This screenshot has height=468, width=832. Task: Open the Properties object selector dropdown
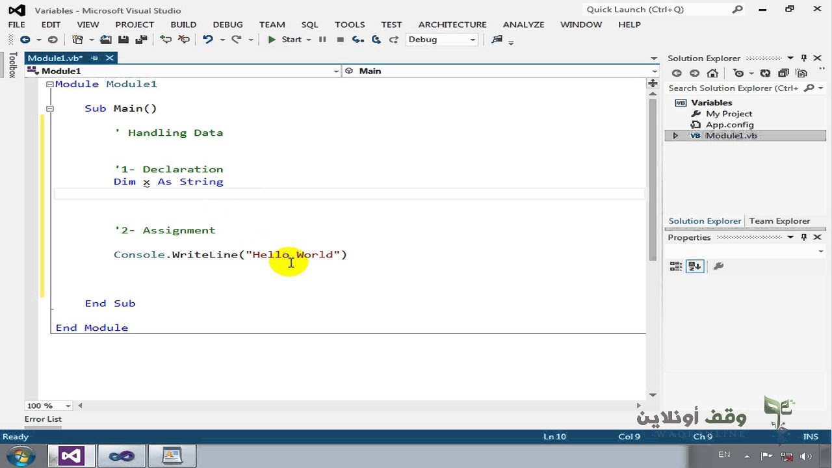click(821, 252)
